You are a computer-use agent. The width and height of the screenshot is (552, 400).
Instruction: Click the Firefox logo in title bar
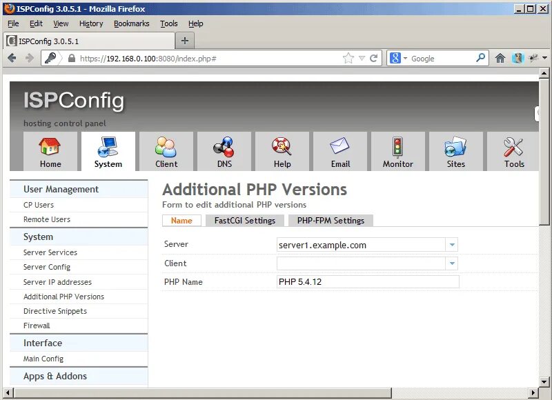point(10,8)
